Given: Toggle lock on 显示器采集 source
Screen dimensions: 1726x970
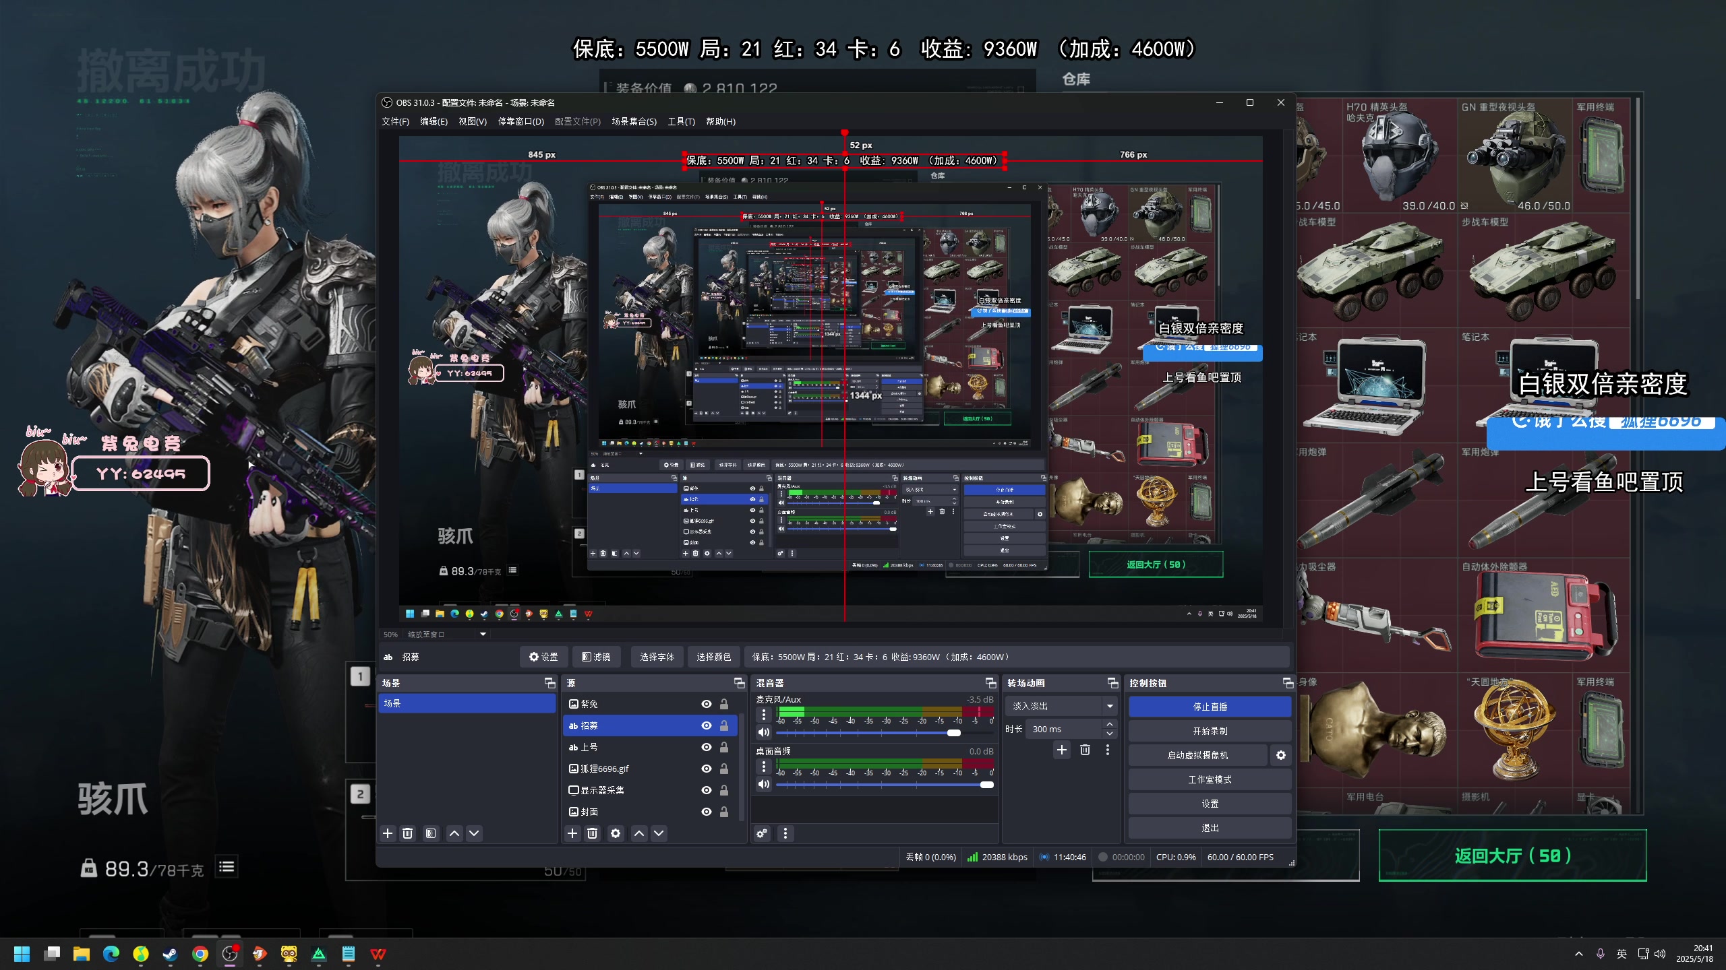Looking at the screenshot, I should tap(724, 790).
